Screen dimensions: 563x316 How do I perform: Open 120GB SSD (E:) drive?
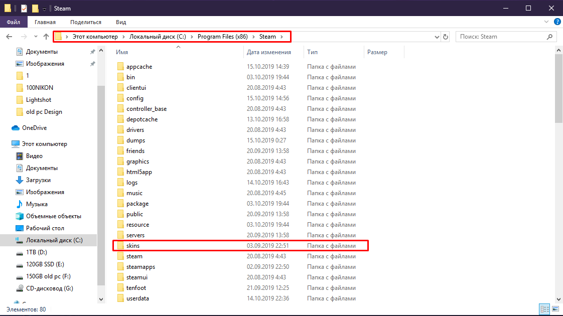(45, 264)
